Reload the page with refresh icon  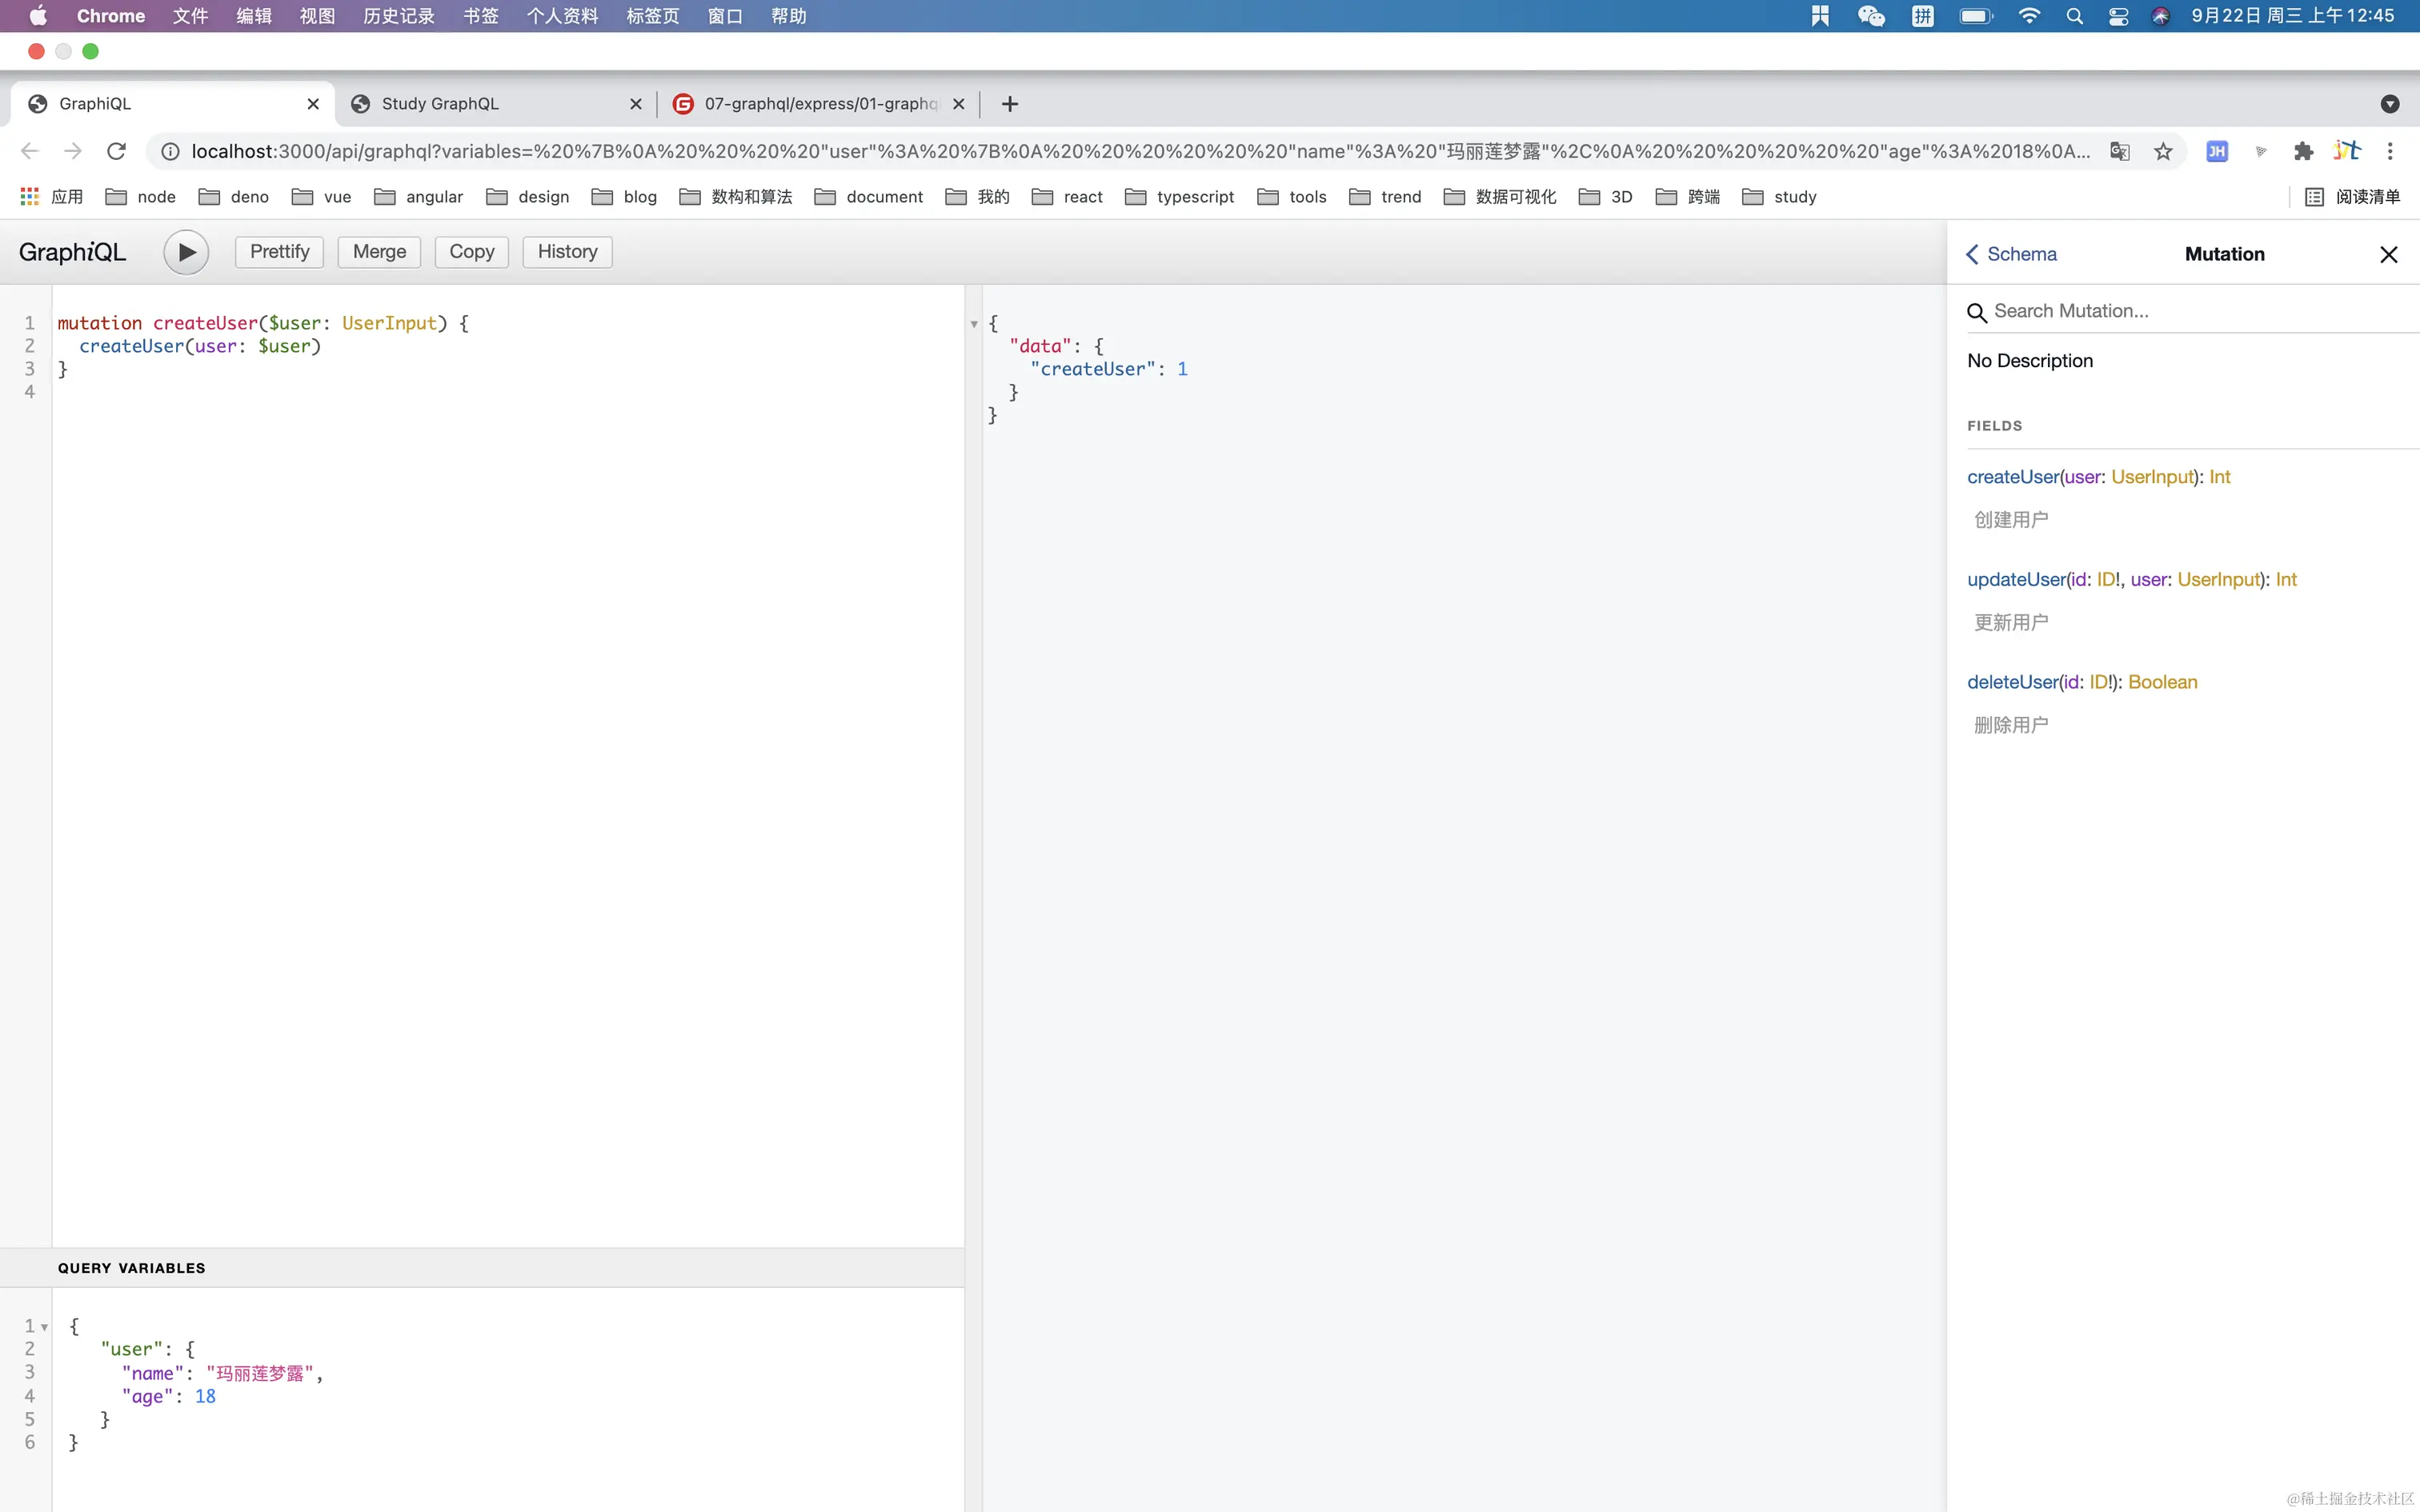(x=116, y=151)
